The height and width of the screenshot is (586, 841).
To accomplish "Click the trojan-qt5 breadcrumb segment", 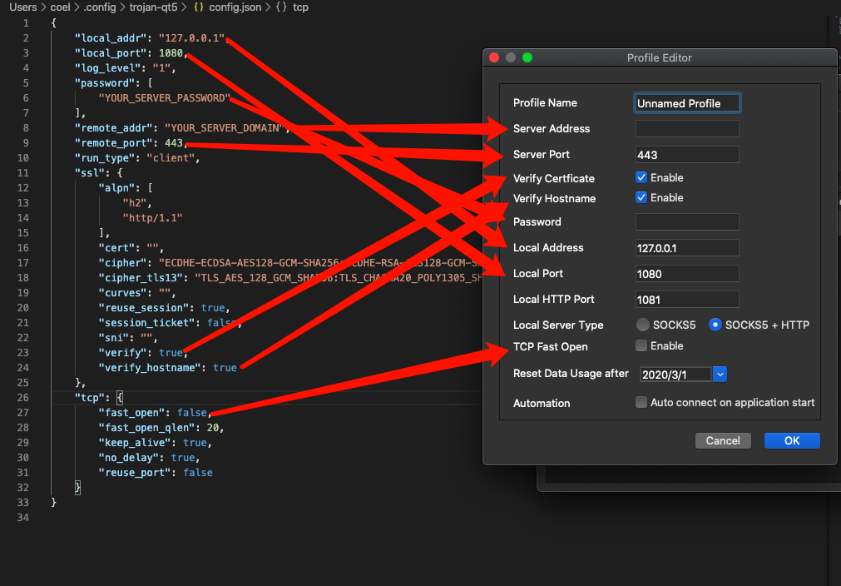I will (x=153, y=7).
